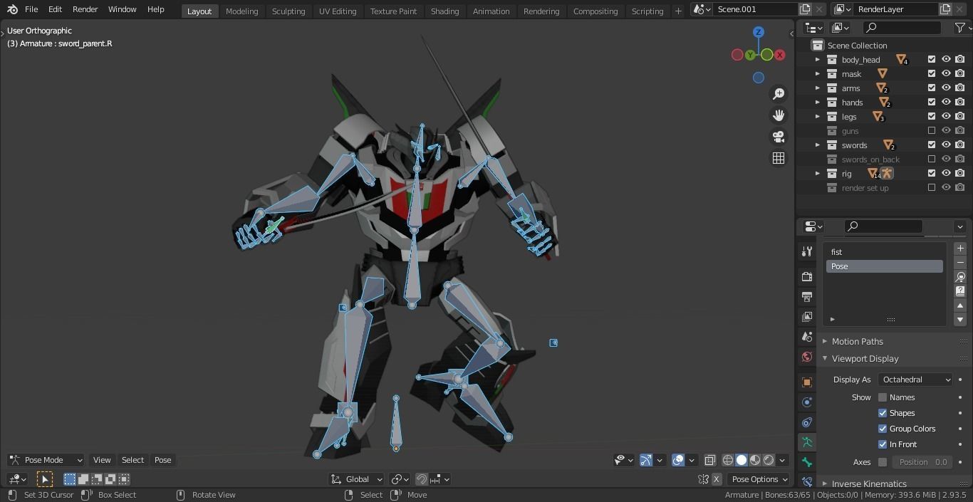The image size is (973, 502).
Task: Open Object properties tab
Action: pyautogui.click(x=807, y=382)
